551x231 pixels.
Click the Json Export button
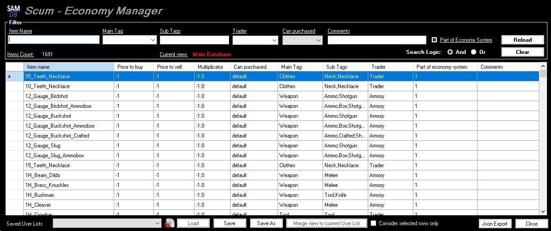coord(494,223)
